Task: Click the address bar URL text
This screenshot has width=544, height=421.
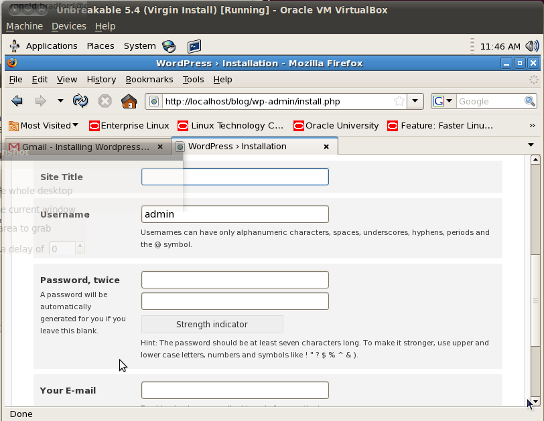Action: [x=253, y=102]
